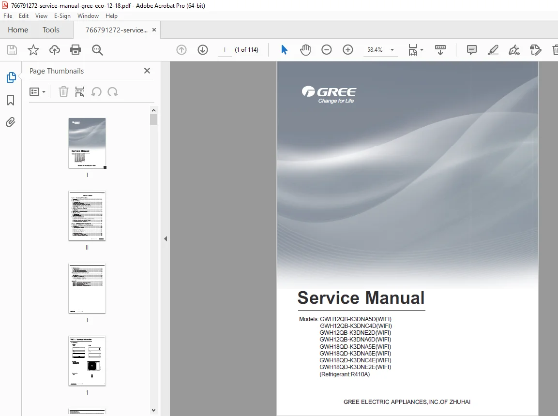Expand fit page options dropdown arrow

422,50
